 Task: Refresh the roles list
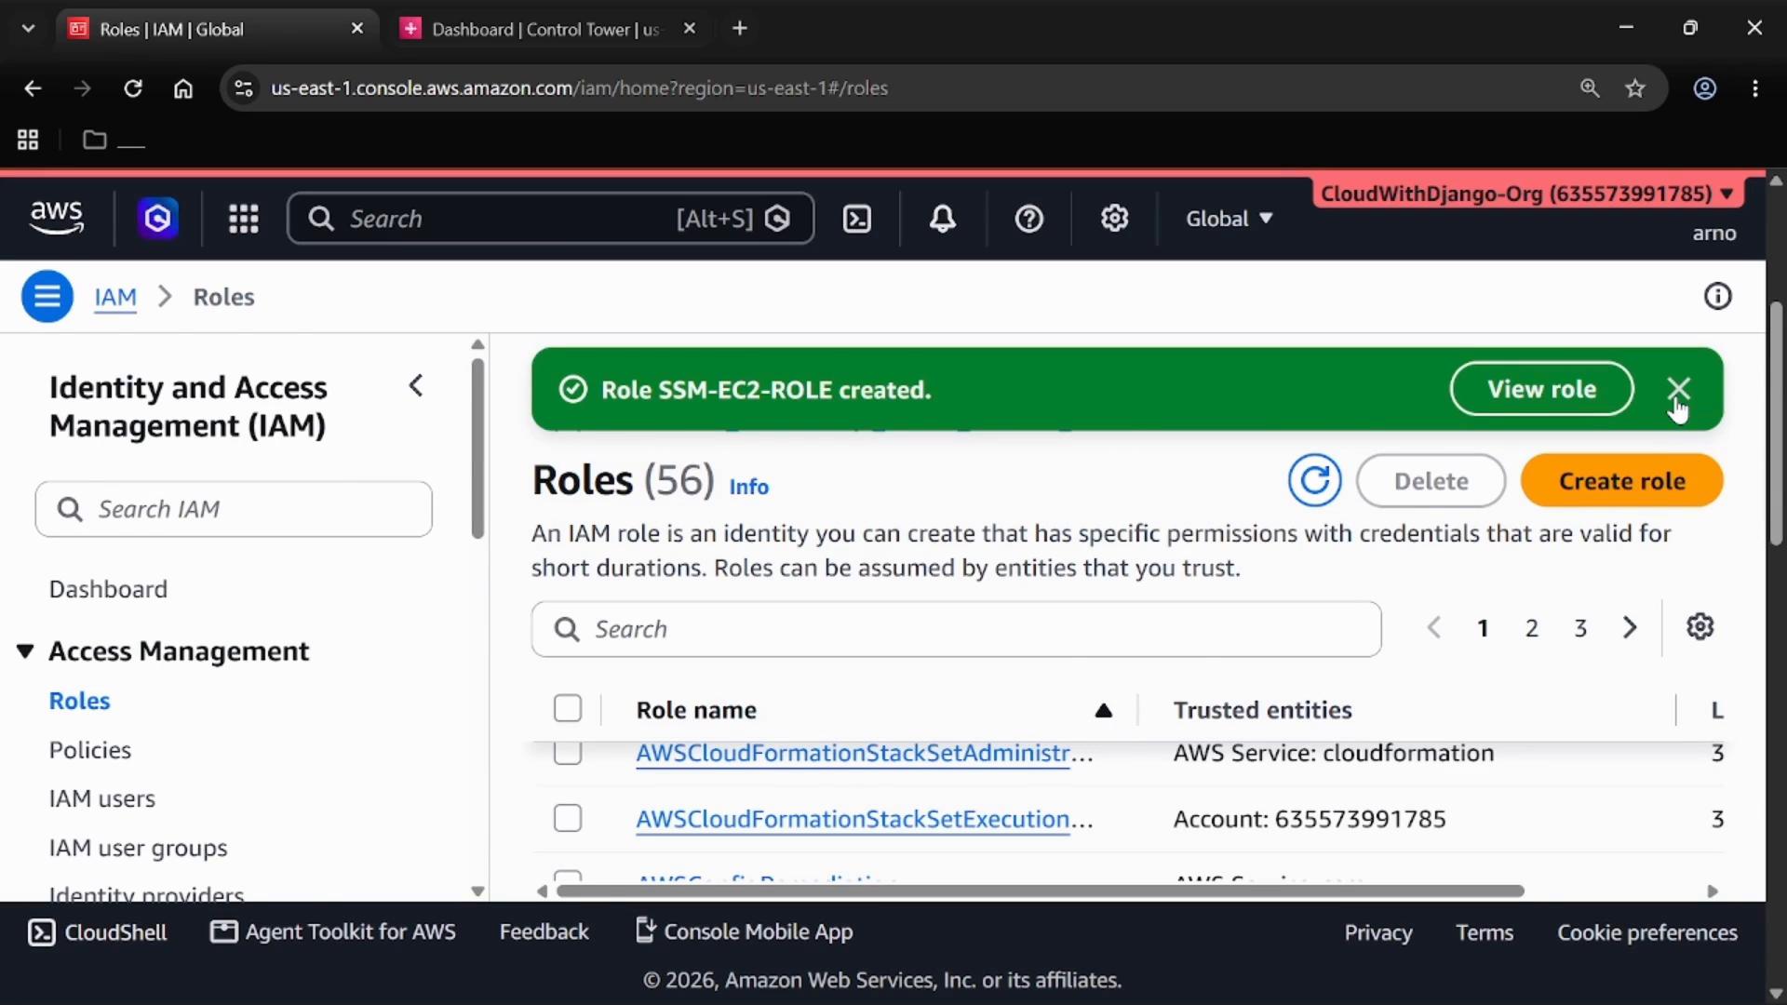pyautogui.click(x=1314, y=480)
